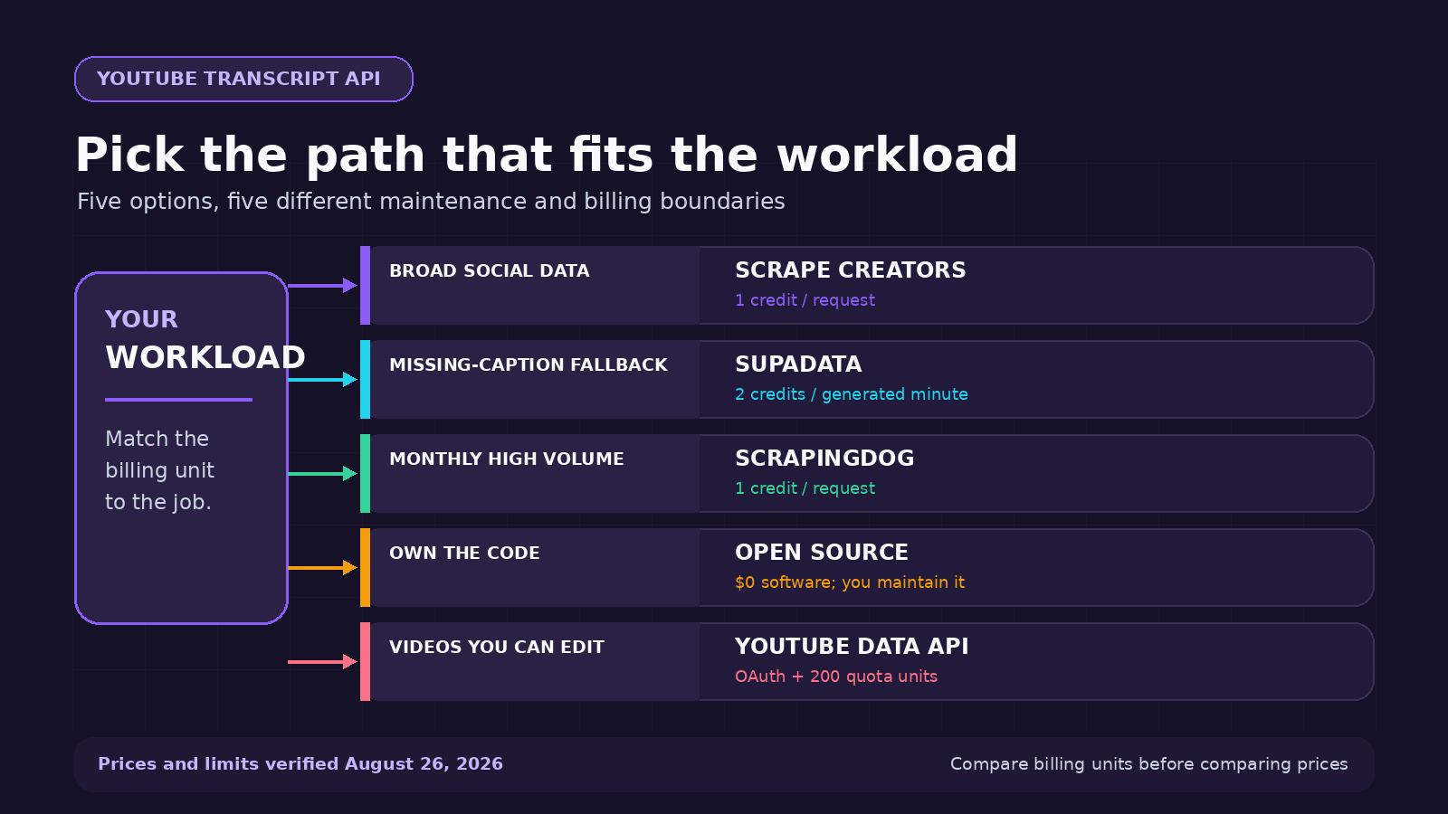Select the MISSING-CAPTION FALLBACK label
Viewport: 1448px width, 814px height.
[x=528, y=364]
